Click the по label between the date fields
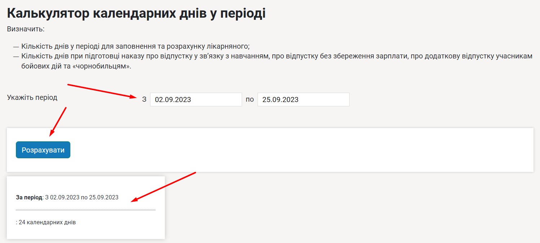540x243 pixels. (x=250, y=100)
